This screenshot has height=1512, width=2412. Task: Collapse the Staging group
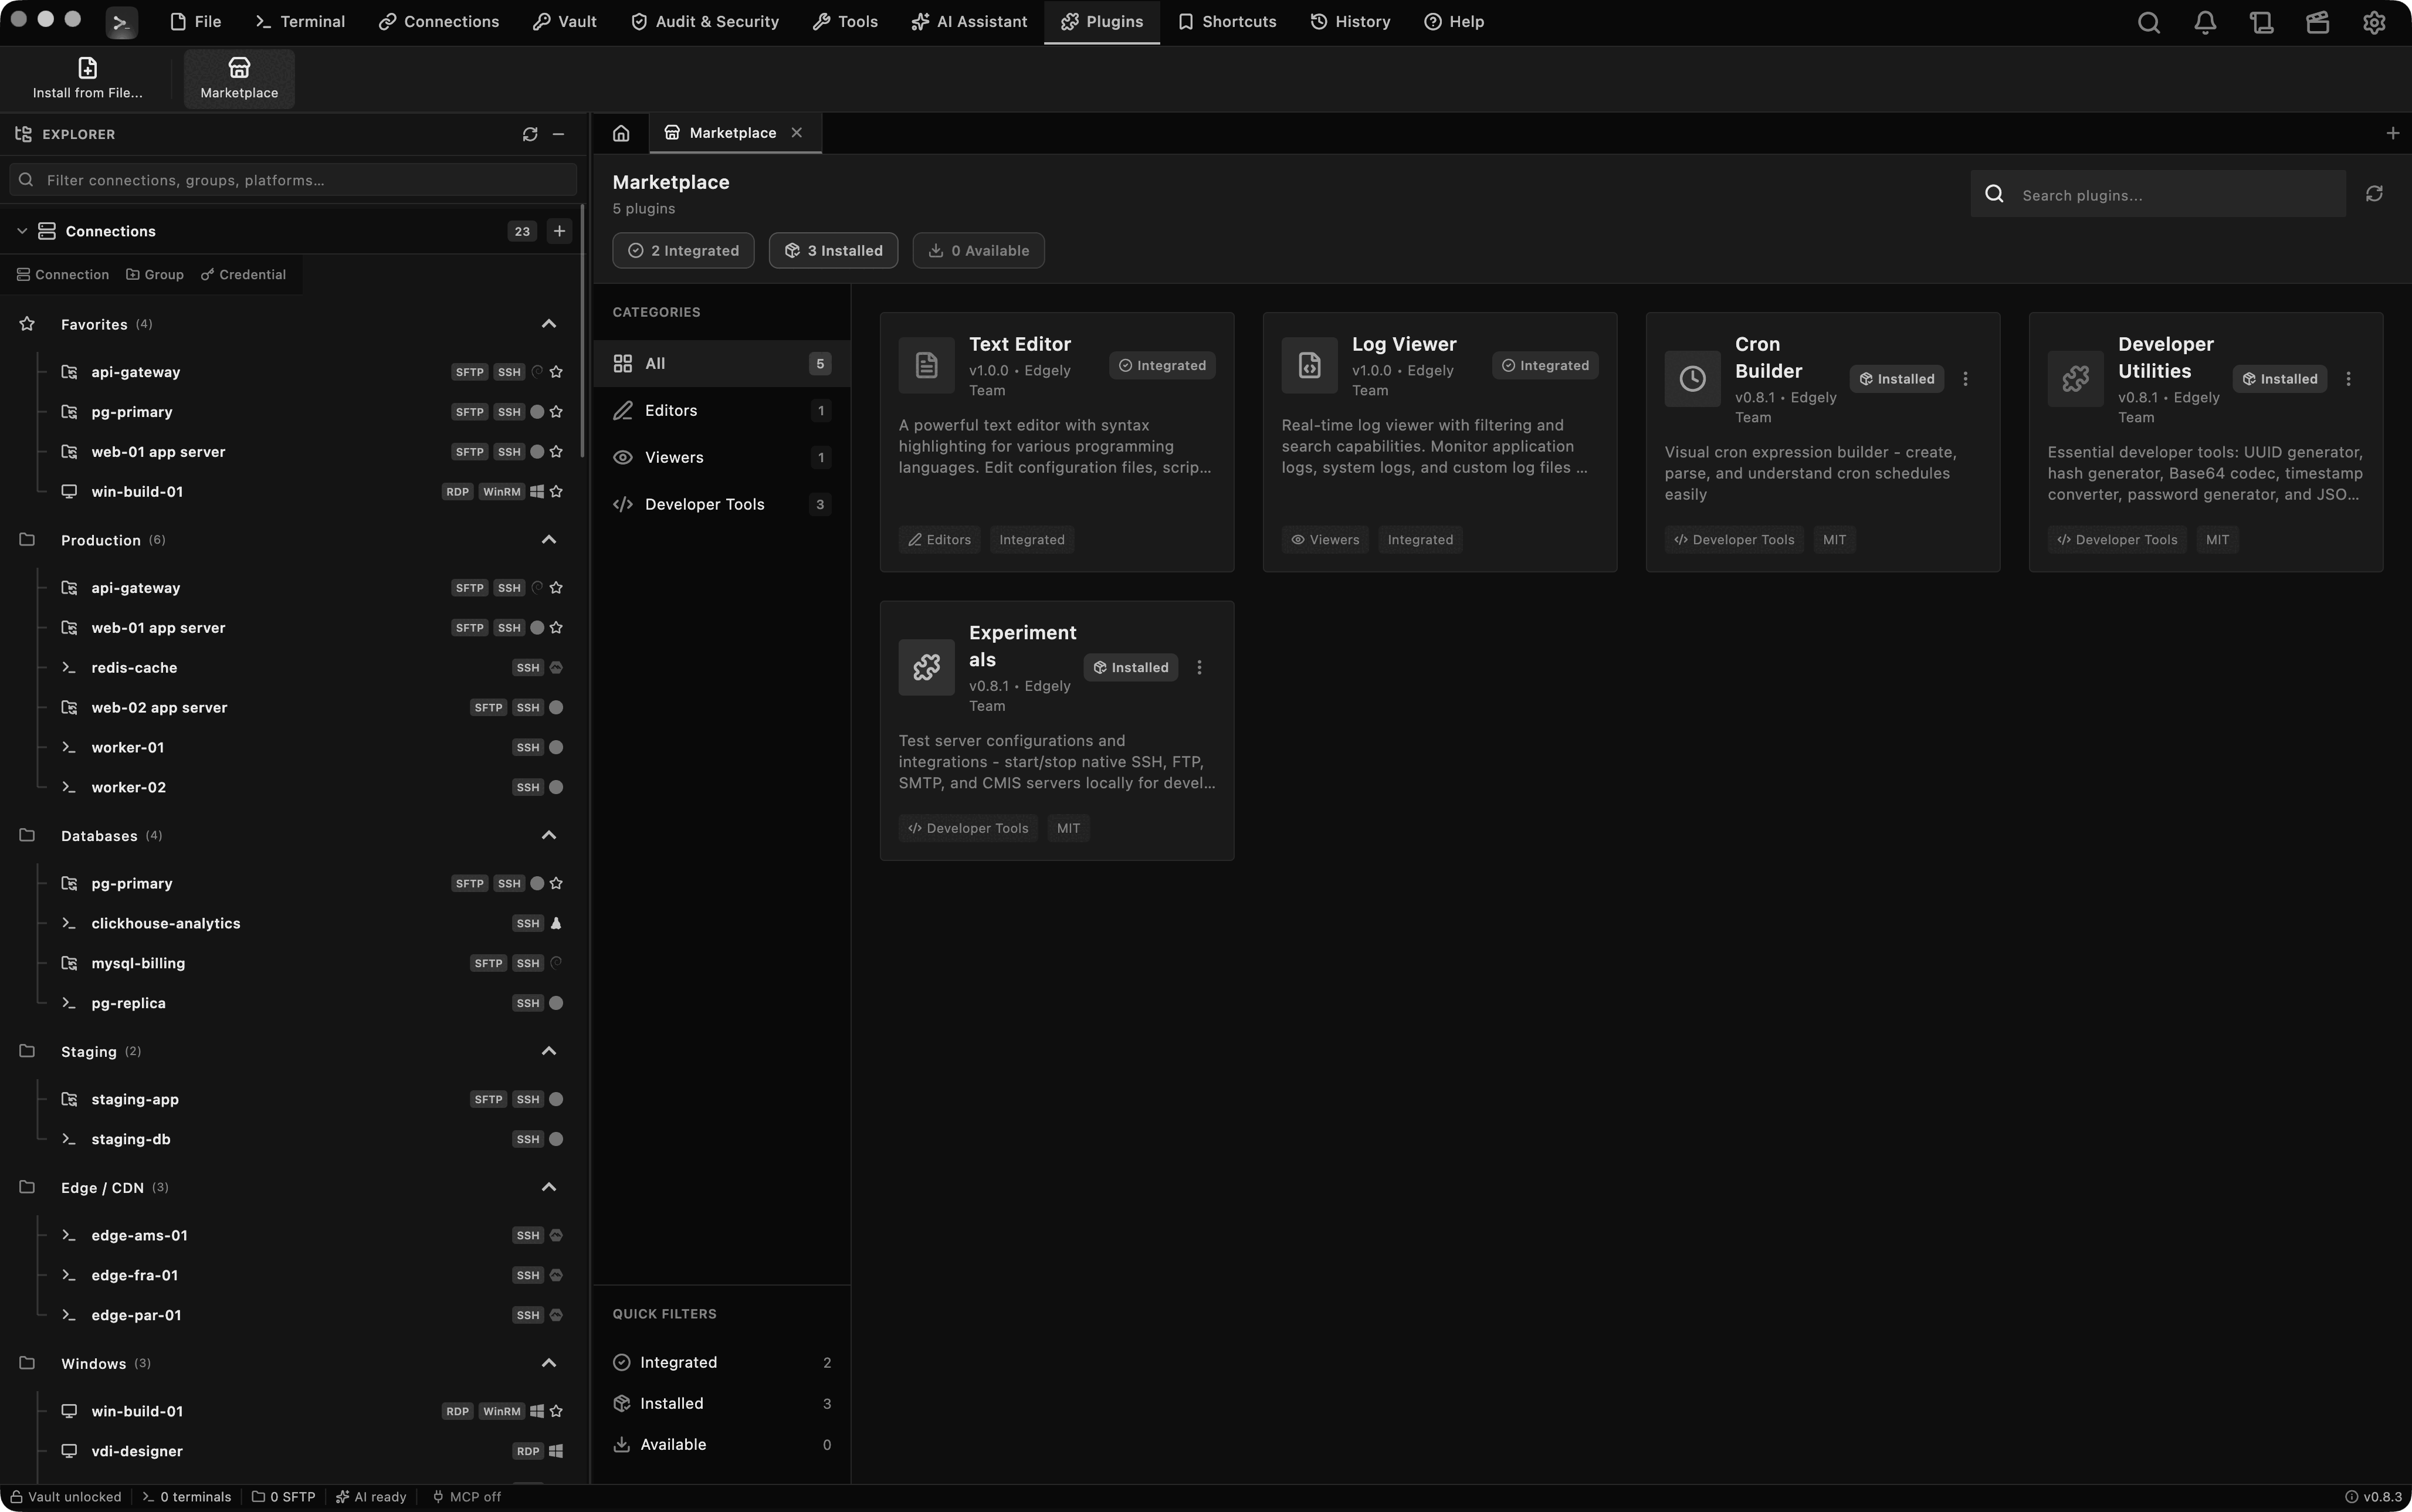(x=549, y=1052)
